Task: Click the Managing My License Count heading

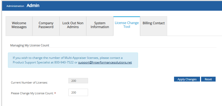Action: tap(30, 45)
